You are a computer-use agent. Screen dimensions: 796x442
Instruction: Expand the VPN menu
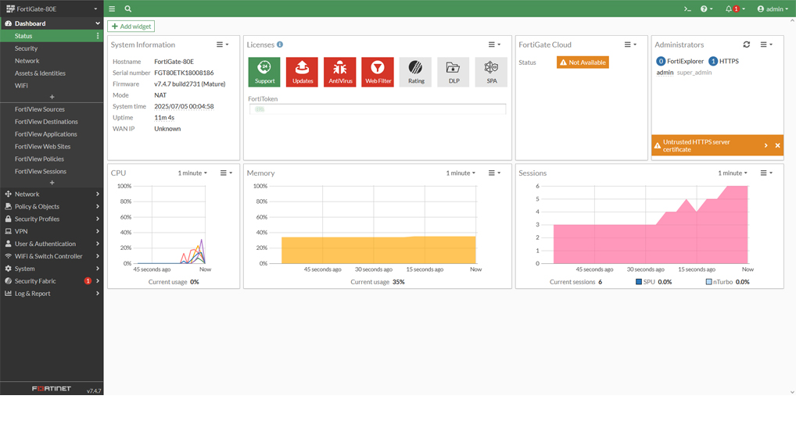[x=52, y=231]
